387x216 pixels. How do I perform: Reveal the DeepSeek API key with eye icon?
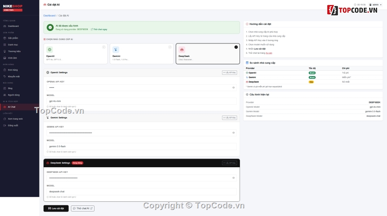(x=233, y=178)
